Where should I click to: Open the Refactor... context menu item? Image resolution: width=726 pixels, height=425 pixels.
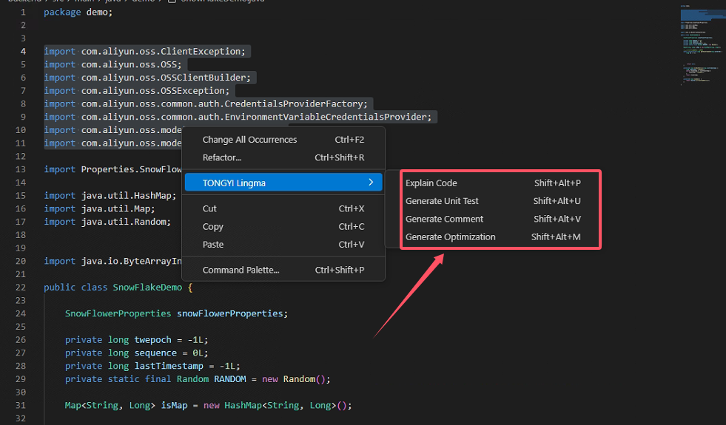283,157
